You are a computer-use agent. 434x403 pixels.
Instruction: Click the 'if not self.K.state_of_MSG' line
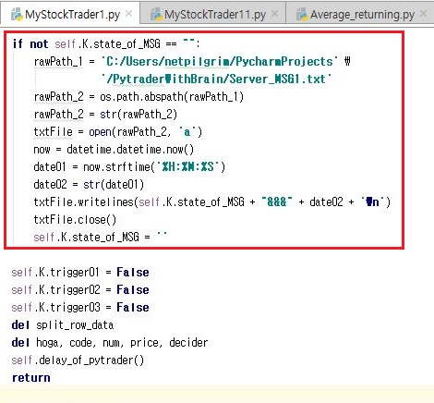click(x=106, y=44)
